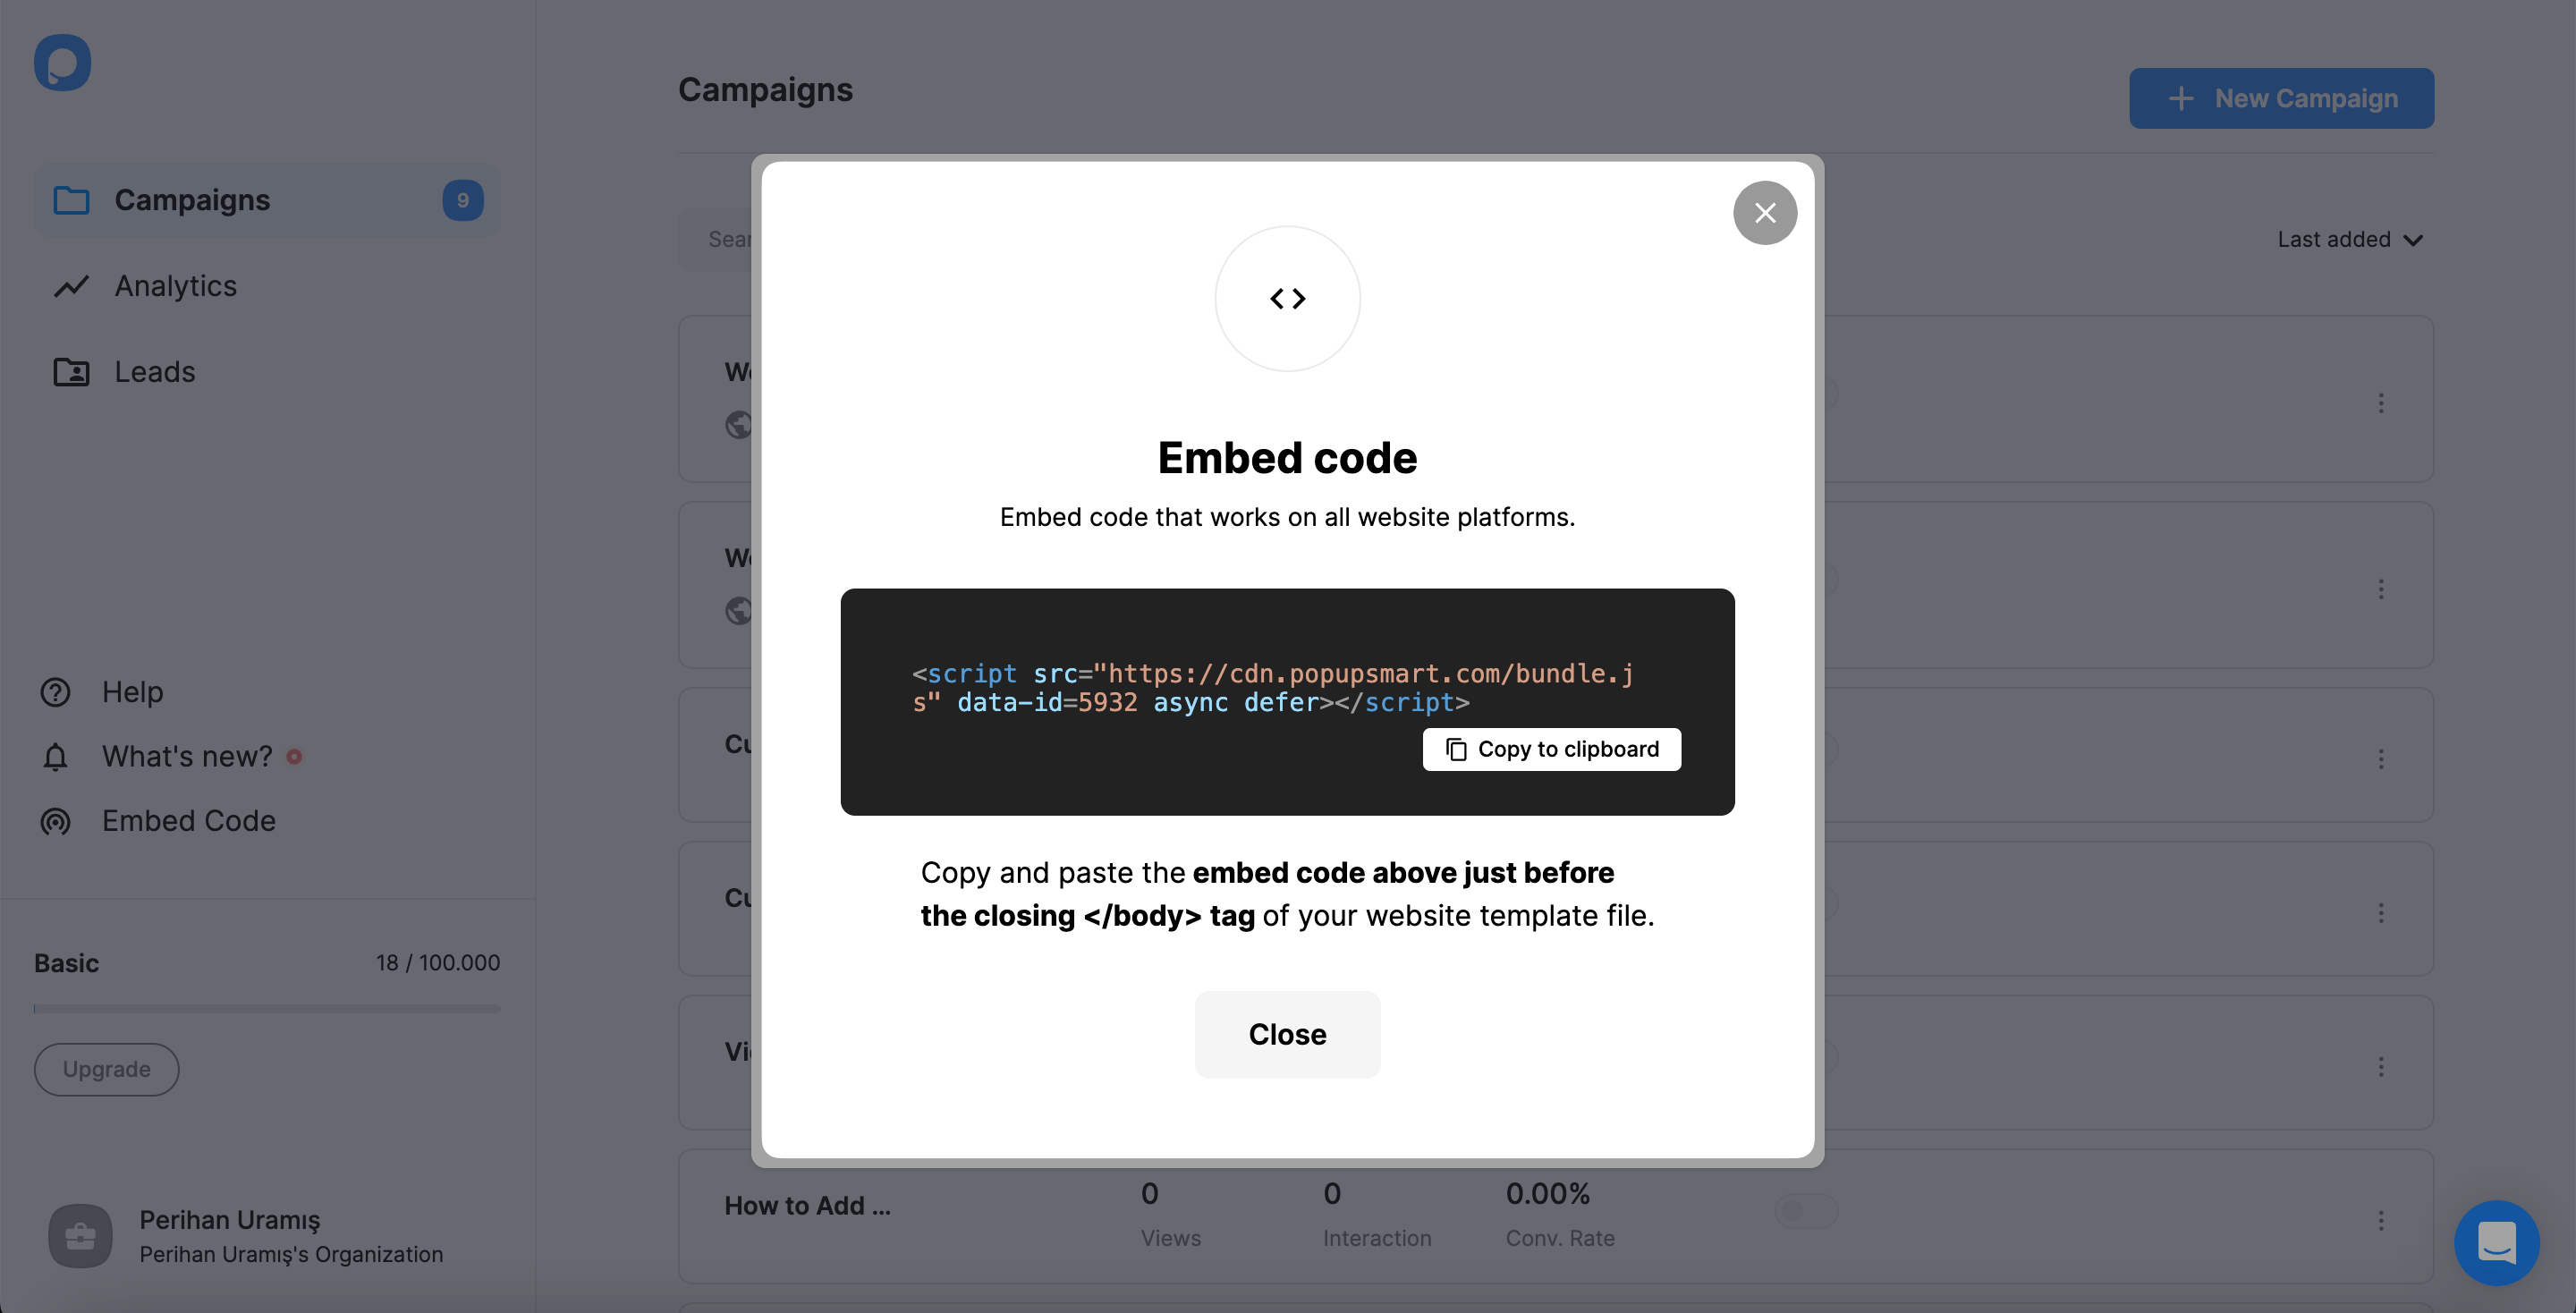Click the Upgrade plan toggle button
This screenshot has height=1313, width=2576.
[x=106, y=1069]
